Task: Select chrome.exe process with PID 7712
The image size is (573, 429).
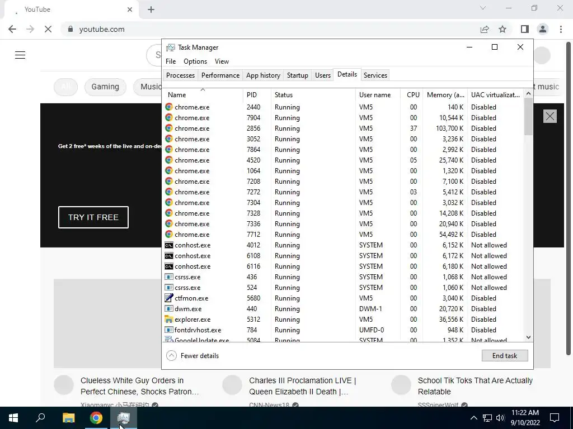Action: click(343, 235)
